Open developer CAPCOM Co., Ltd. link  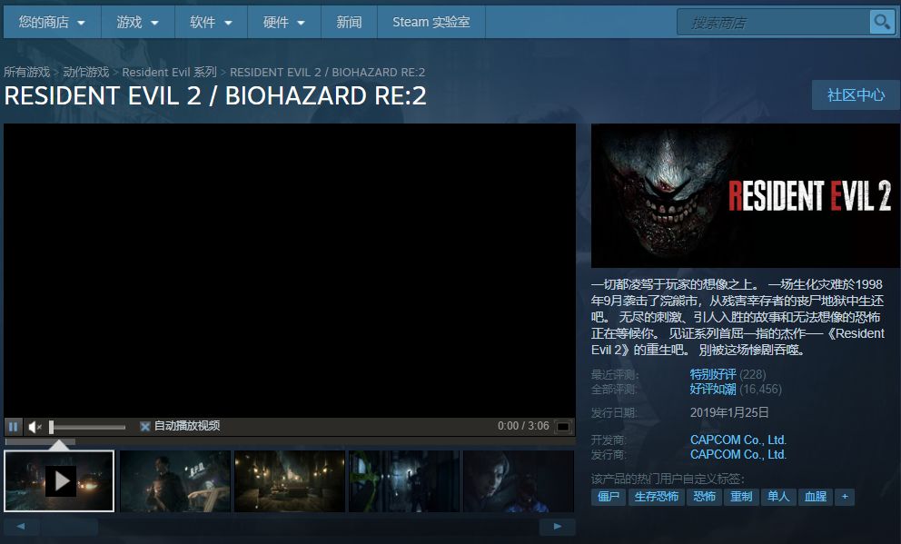[x=738, y=440]
